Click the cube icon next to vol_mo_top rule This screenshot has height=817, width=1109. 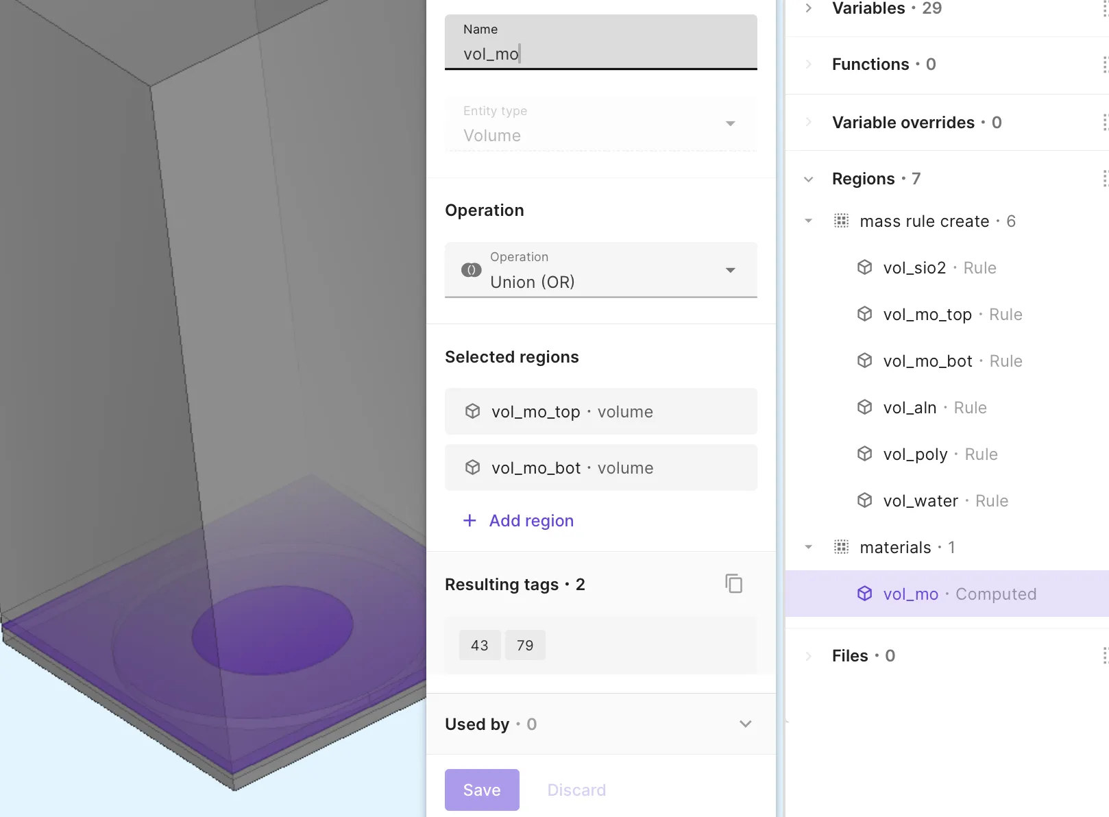pyautogui.click(x=865, y=314)
